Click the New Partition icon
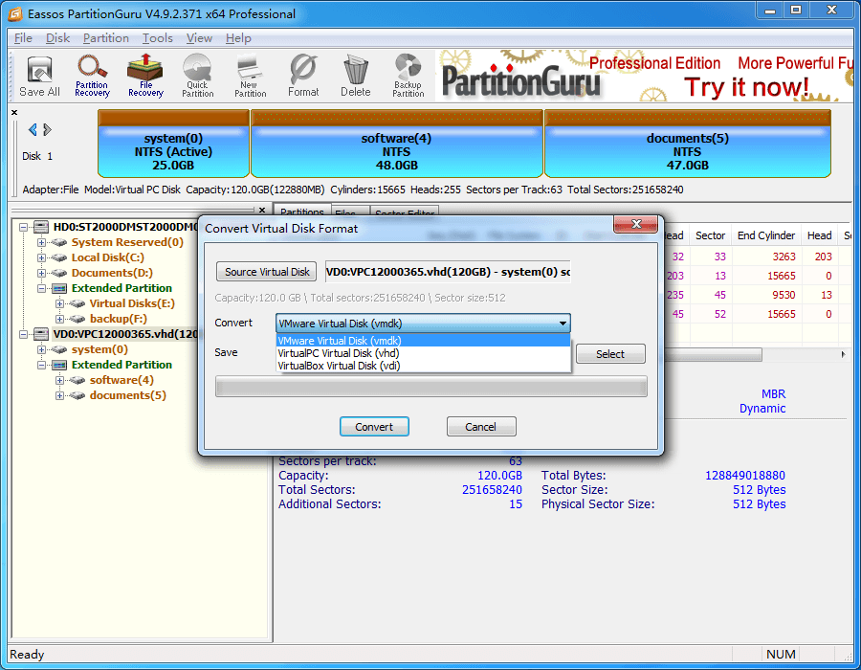This screenshot has width=861, height=670. point(251,77)
